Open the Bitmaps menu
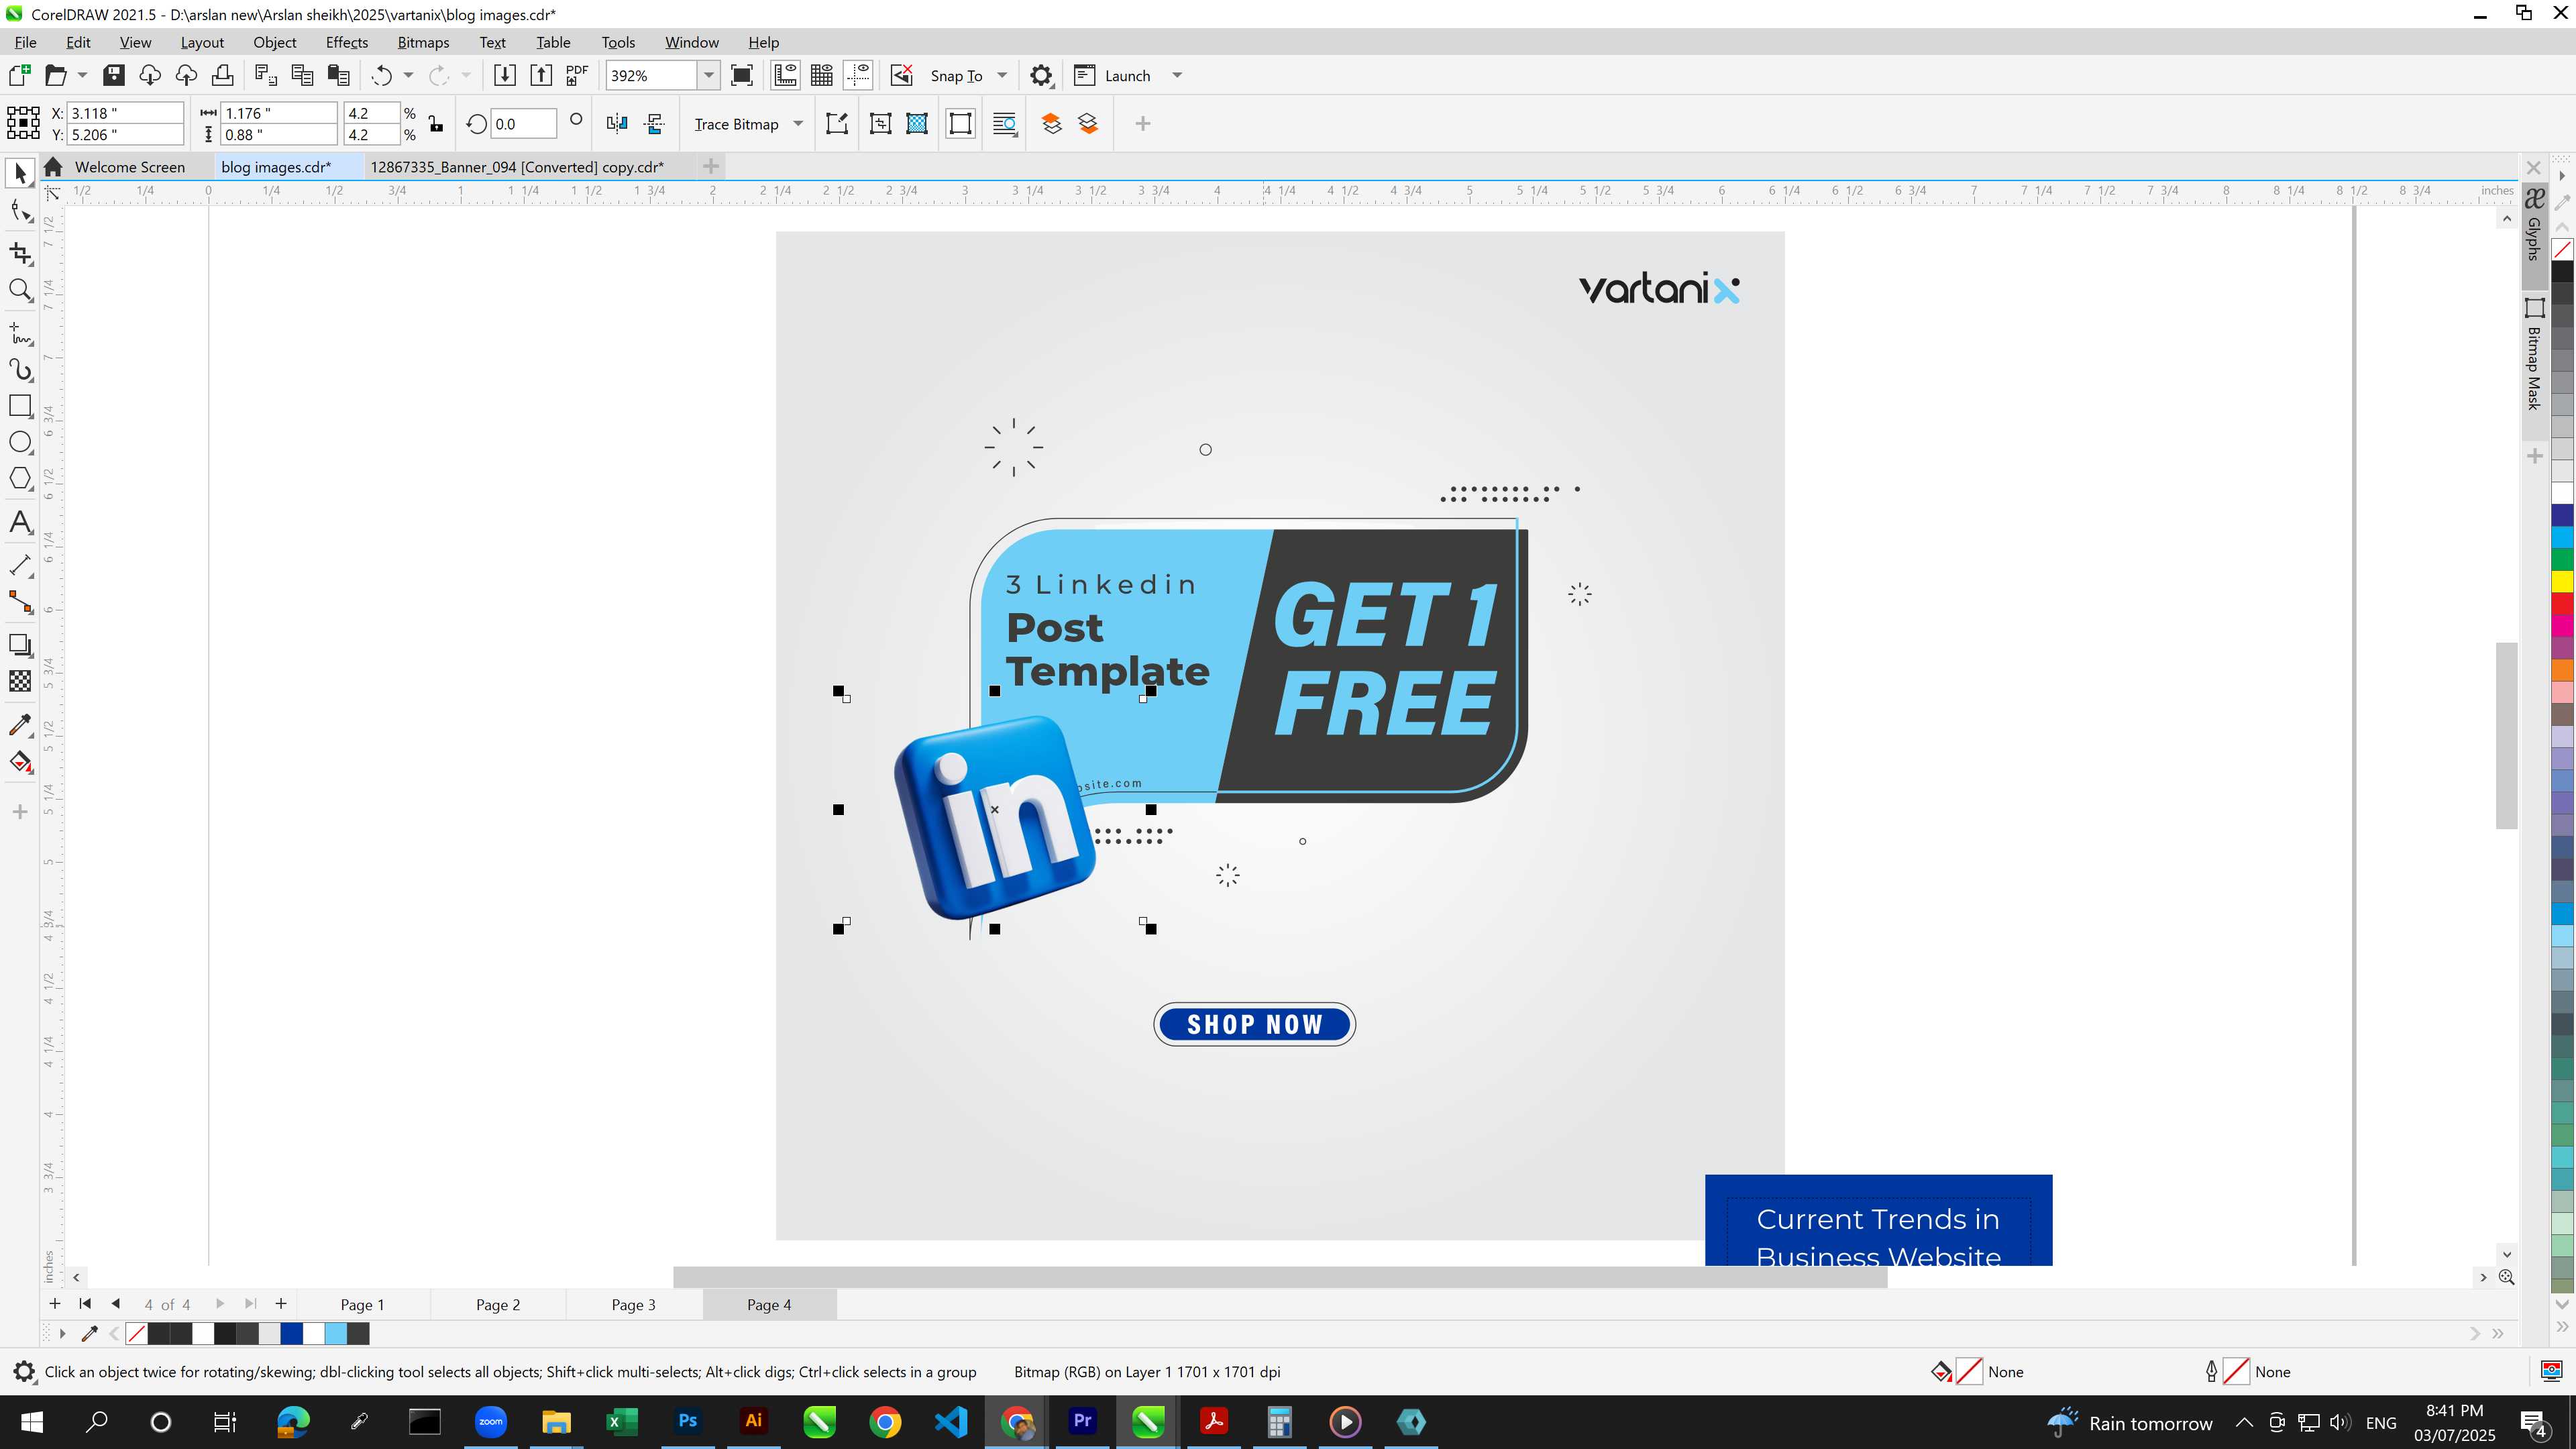This screenshot has height=1449, width=2576. pos(423,42)
